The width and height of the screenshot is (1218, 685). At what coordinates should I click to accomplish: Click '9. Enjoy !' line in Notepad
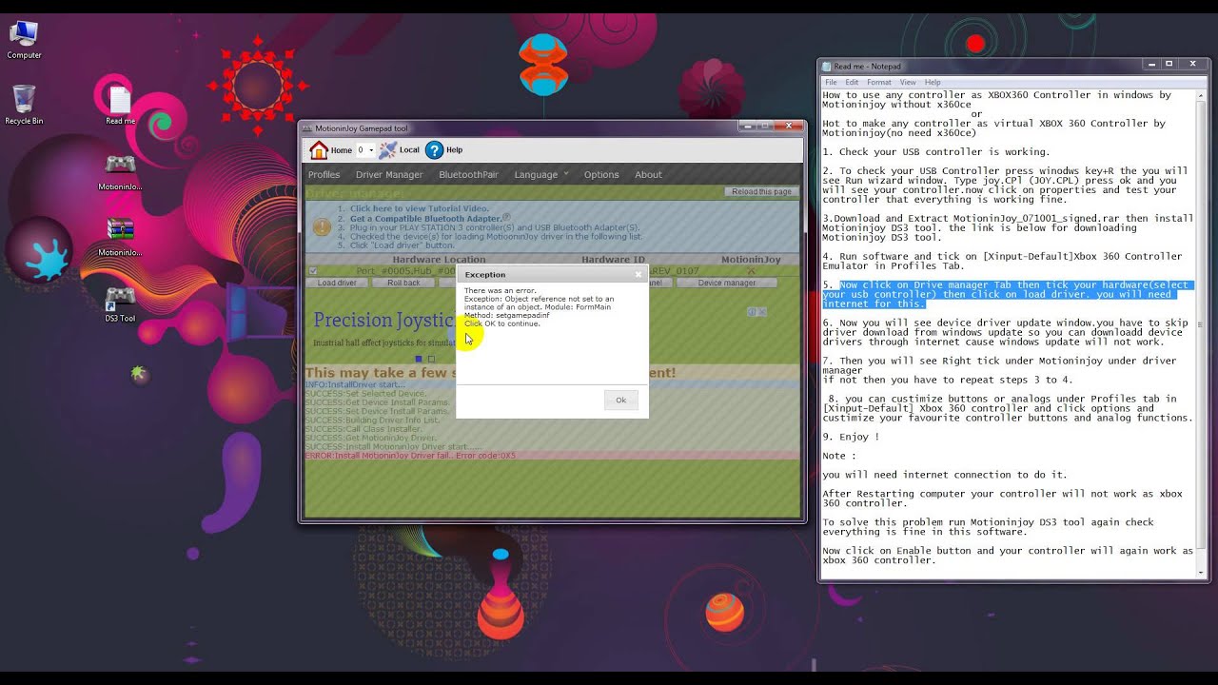[x=851, y=437]
